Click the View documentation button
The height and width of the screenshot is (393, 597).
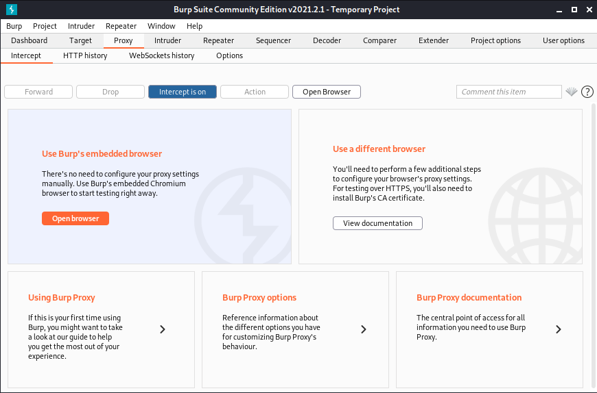click(x=377, y=223)
